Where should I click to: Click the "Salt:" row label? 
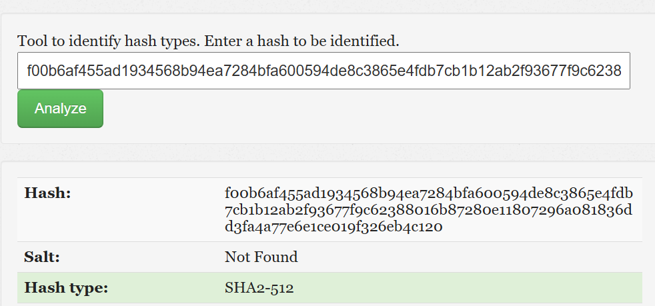44,257
